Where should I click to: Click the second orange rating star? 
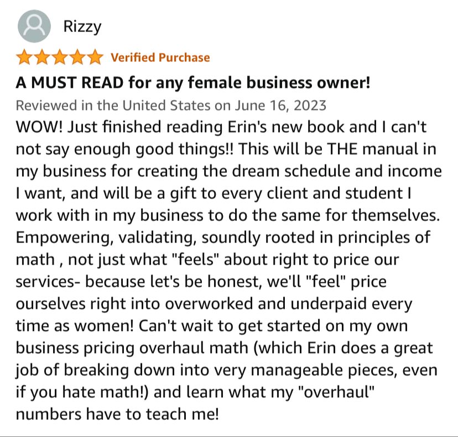(x=42, y=57)
